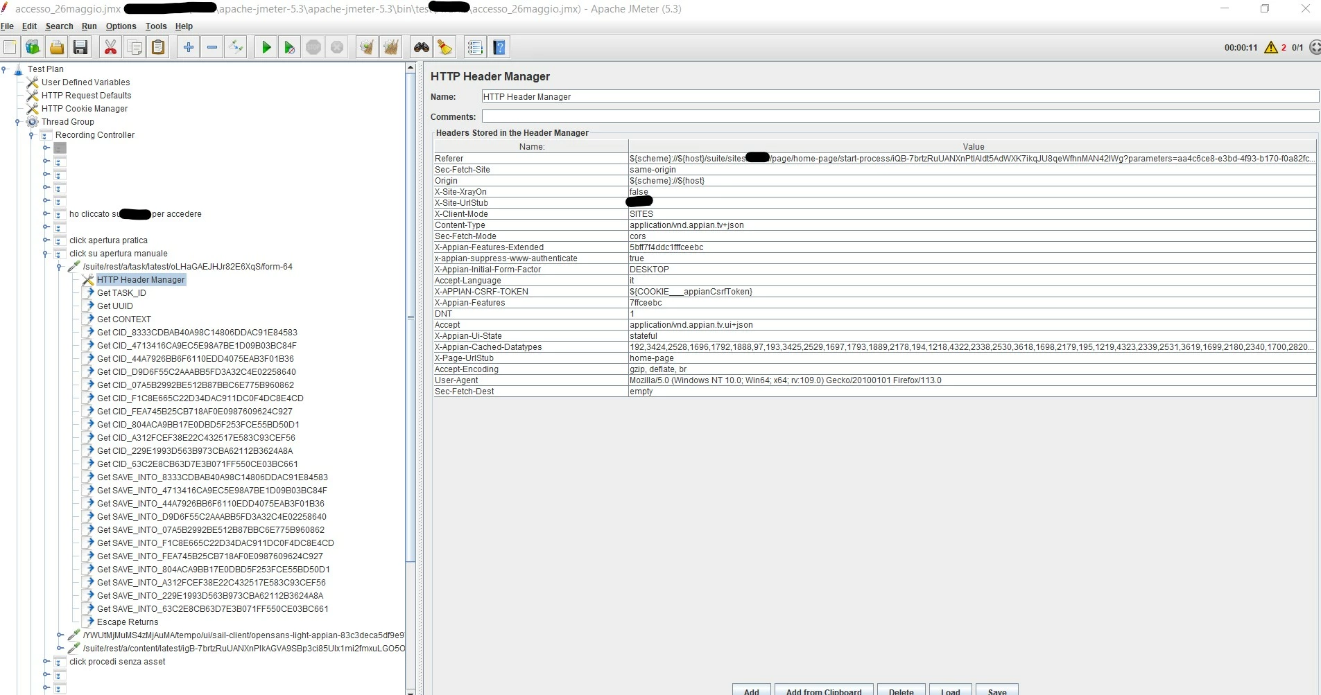Select HTTP Header Manager in tree
The width and height of the screenshot is (1321, 695).
(x=141, y=280)
